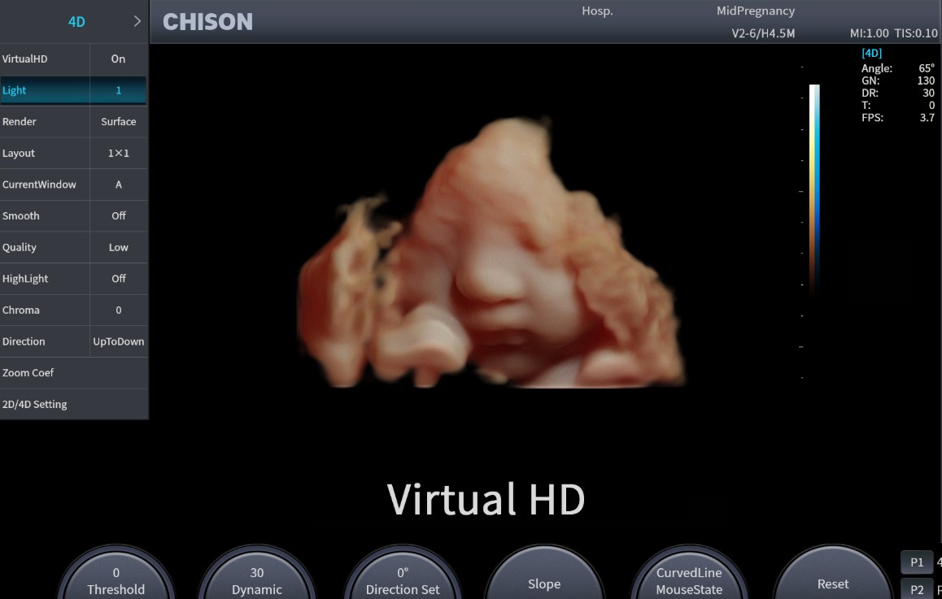
Task: Click the [4D] mode indicator
Action: (872, 53)
